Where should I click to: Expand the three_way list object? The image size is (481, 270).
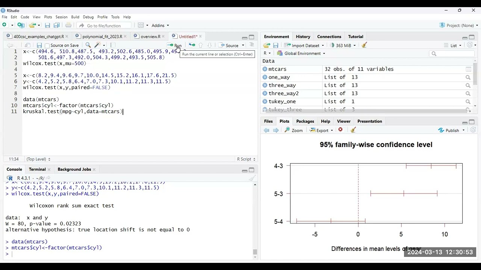(265, 85)
